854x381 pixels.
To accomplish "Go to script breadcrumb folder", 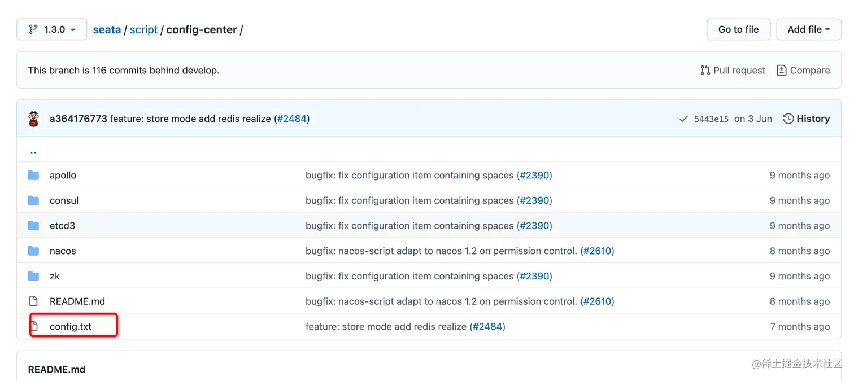I will tap(143, 29).
